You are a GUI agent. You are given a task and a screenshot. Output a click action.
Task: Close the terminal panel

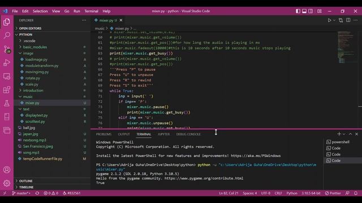point(356,134)
